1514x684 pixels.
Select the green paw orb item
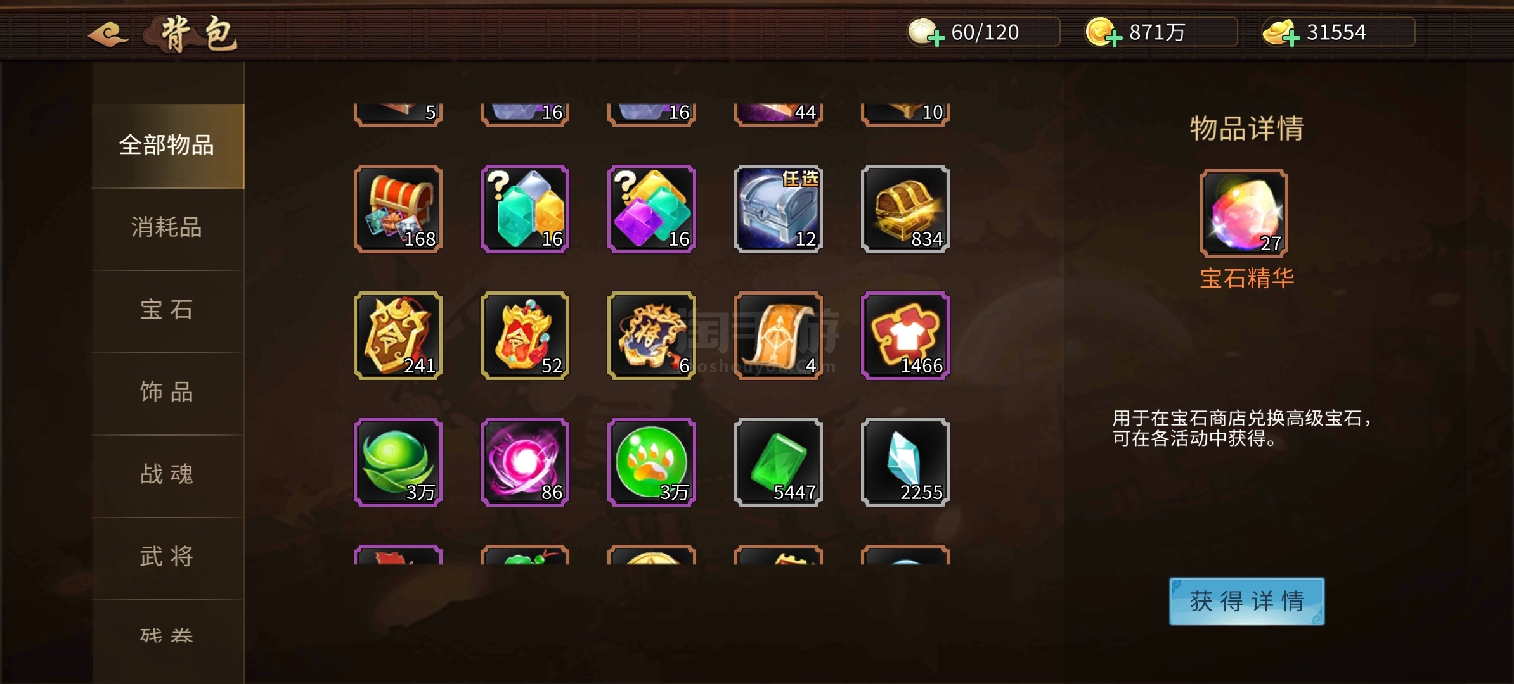(x=652, y=462)
